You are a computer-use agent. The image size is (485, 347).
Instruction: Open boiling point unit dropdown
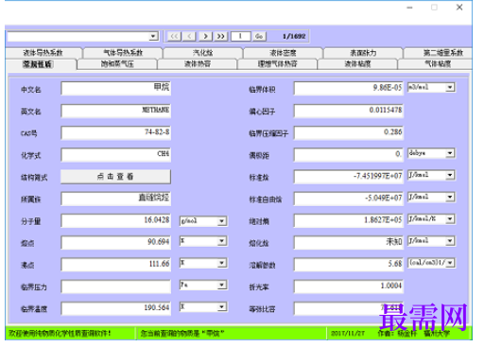pyautogui.click(x=203, y=263)
